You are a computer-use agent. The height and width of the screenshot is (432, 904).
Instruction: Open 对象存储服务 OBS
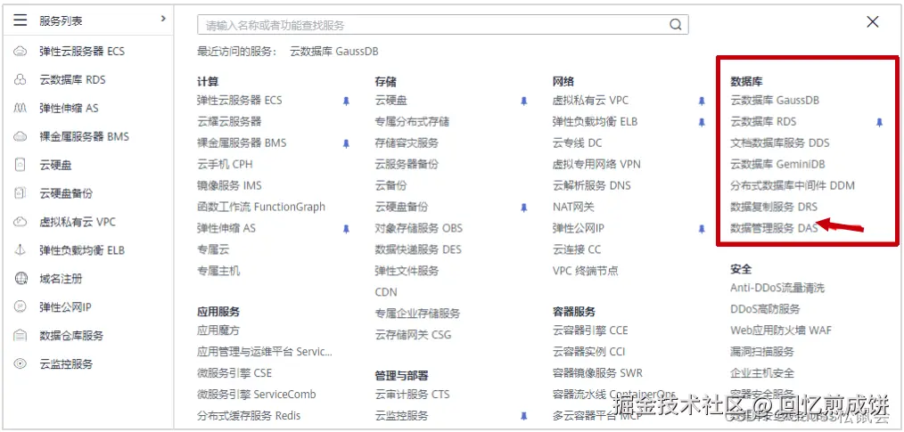(x=418, y=228)
